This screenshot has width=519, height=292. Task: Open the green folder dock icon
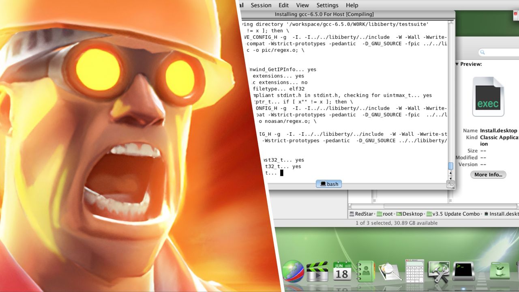(x=500, y=271)
